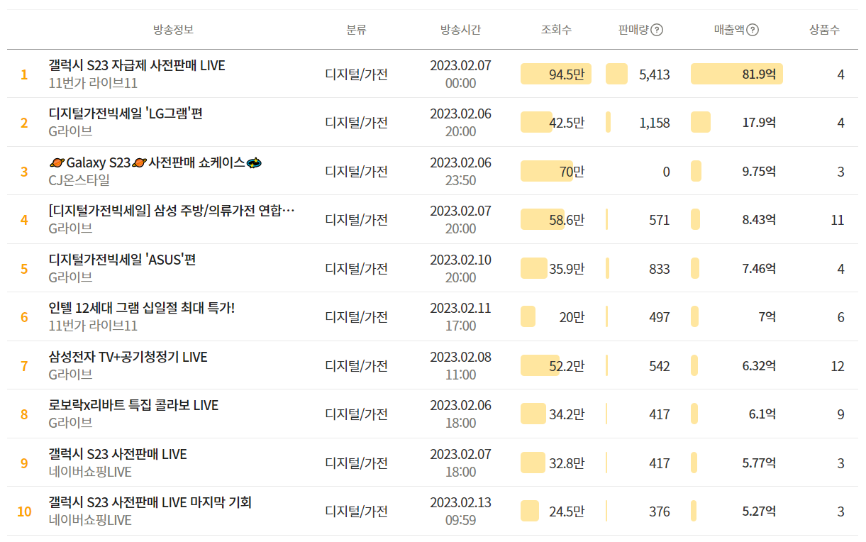Click the 17.9억 sales amount
Image resolution: width=866 pixels, height=542 pixels.
pos(759,123)
